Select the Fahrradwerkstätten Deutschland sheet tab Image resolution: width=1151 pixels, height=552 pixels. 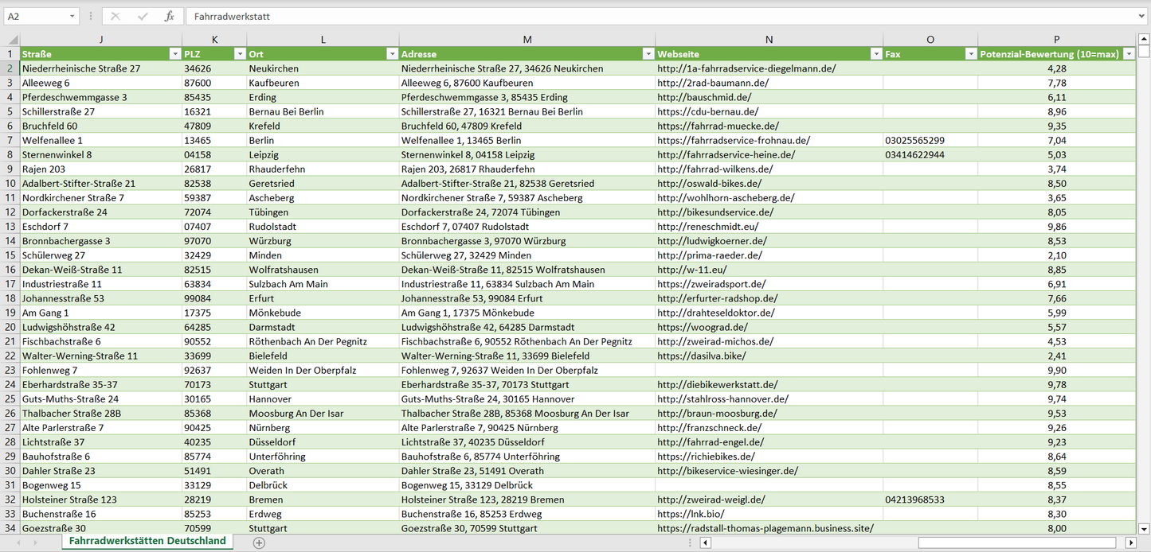(147, 541)
